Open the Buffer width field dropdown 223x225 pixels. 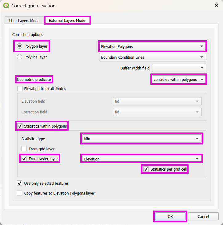(x=179, y=68)
